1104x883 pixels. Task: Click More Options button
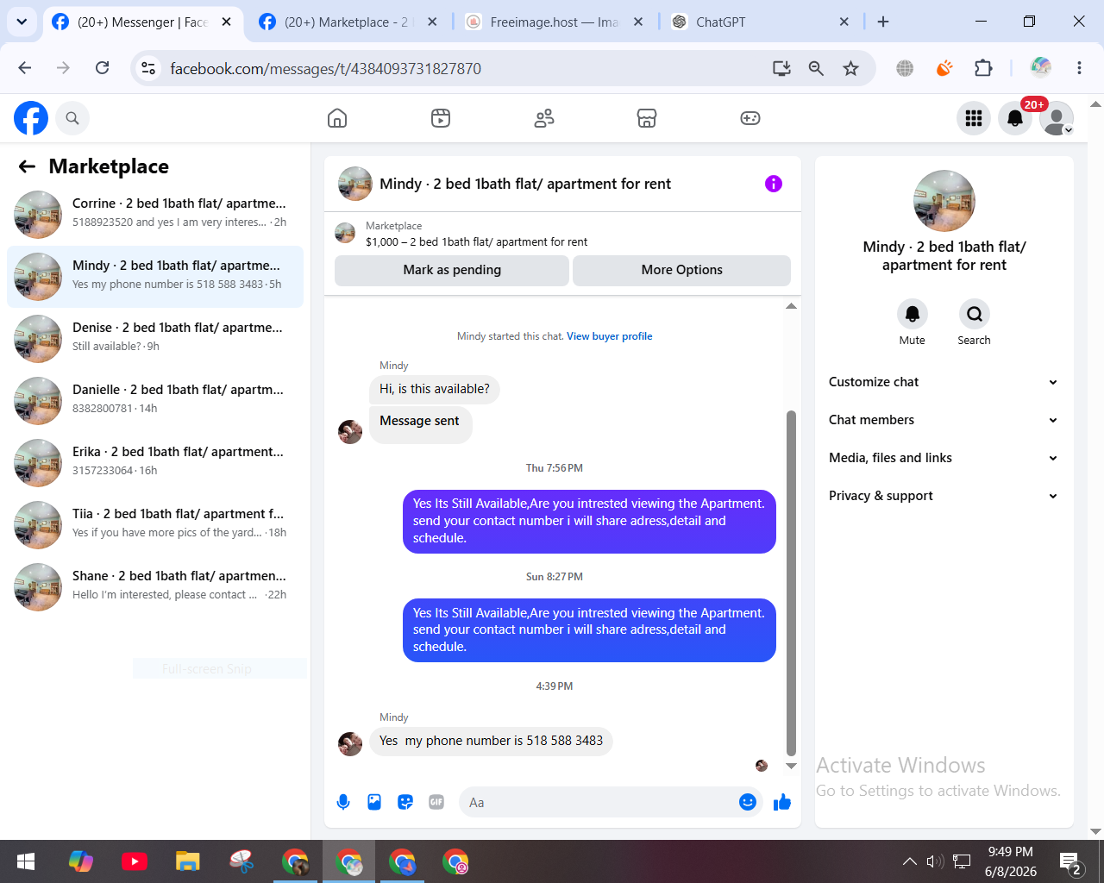coord(681,270)
